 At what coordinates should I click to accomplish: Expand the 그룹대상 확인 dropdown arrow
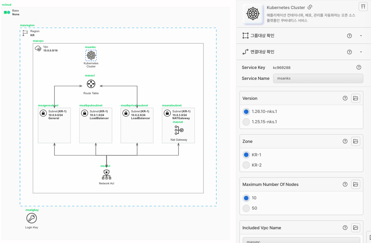pos(361,36)
